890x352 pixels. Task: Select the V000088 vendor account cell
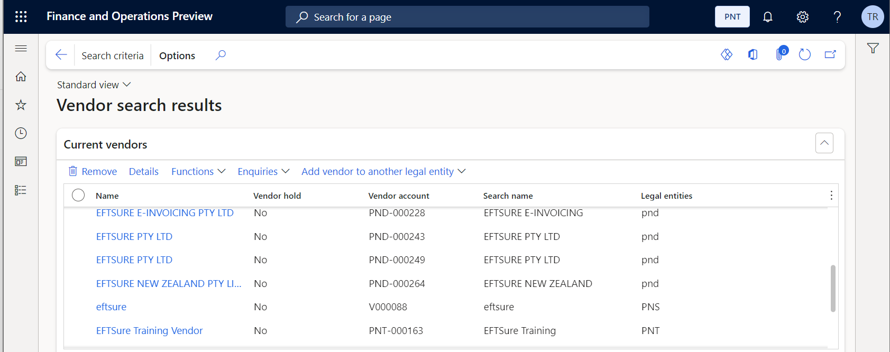pos(388,307)
